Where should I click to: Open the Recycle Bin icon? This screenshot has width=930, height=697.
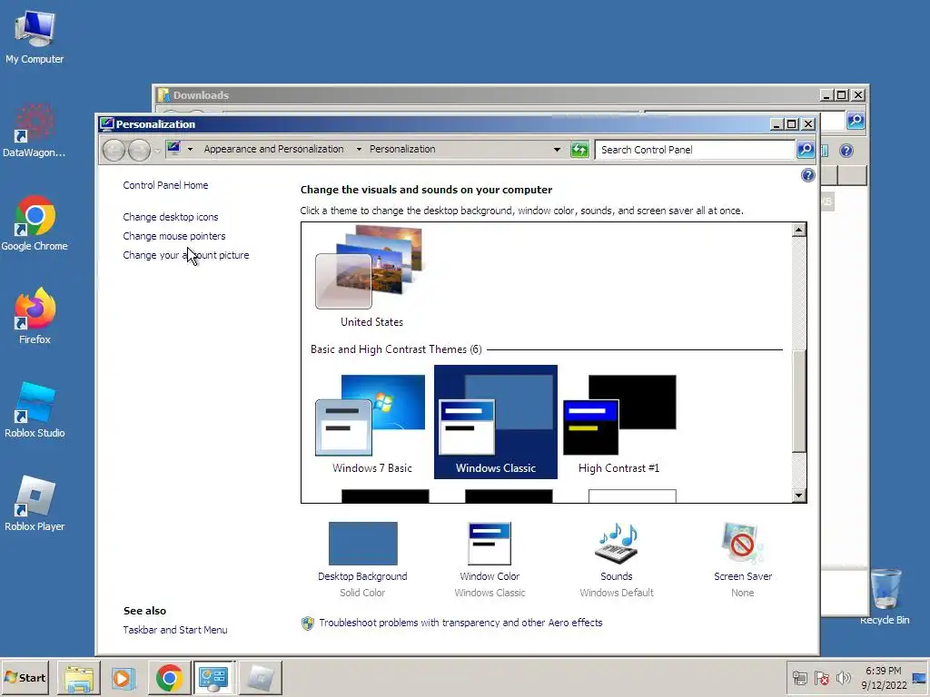pyautogui.click(x=885, y=596)
